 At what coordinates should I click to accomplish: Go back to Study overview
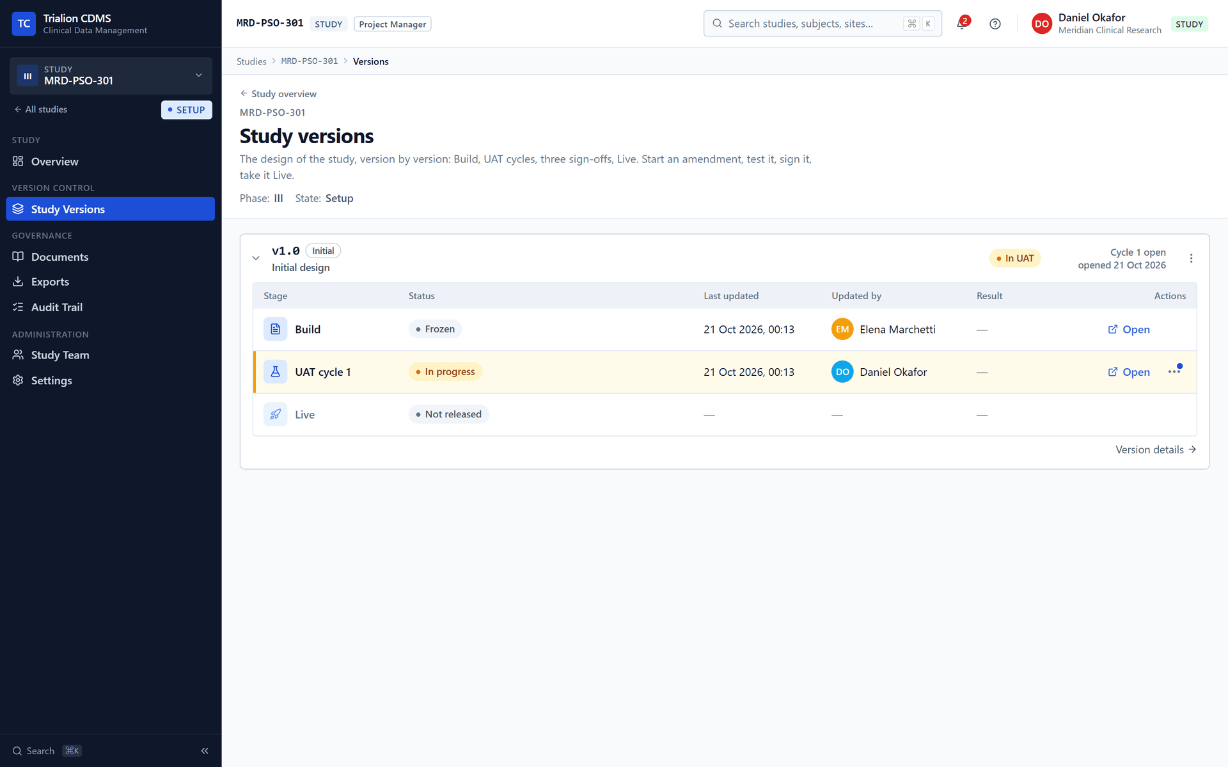278,93
